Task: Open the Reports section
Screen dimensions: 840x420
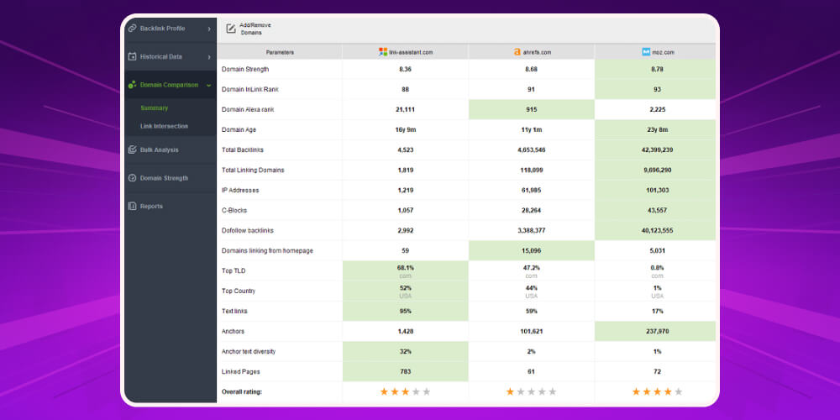Action: click(171, 206)
